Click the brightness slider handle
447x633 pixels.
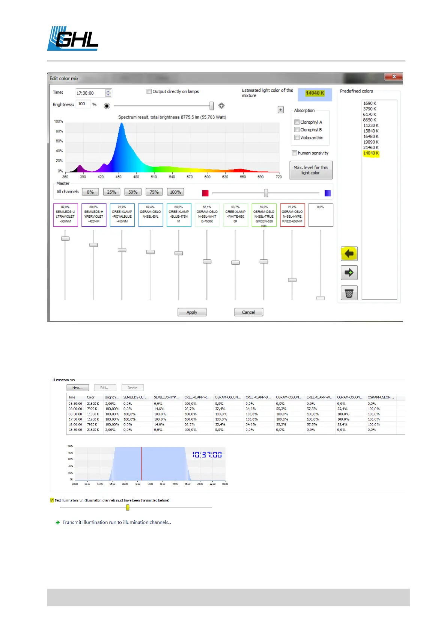click(x=212, y=106)
